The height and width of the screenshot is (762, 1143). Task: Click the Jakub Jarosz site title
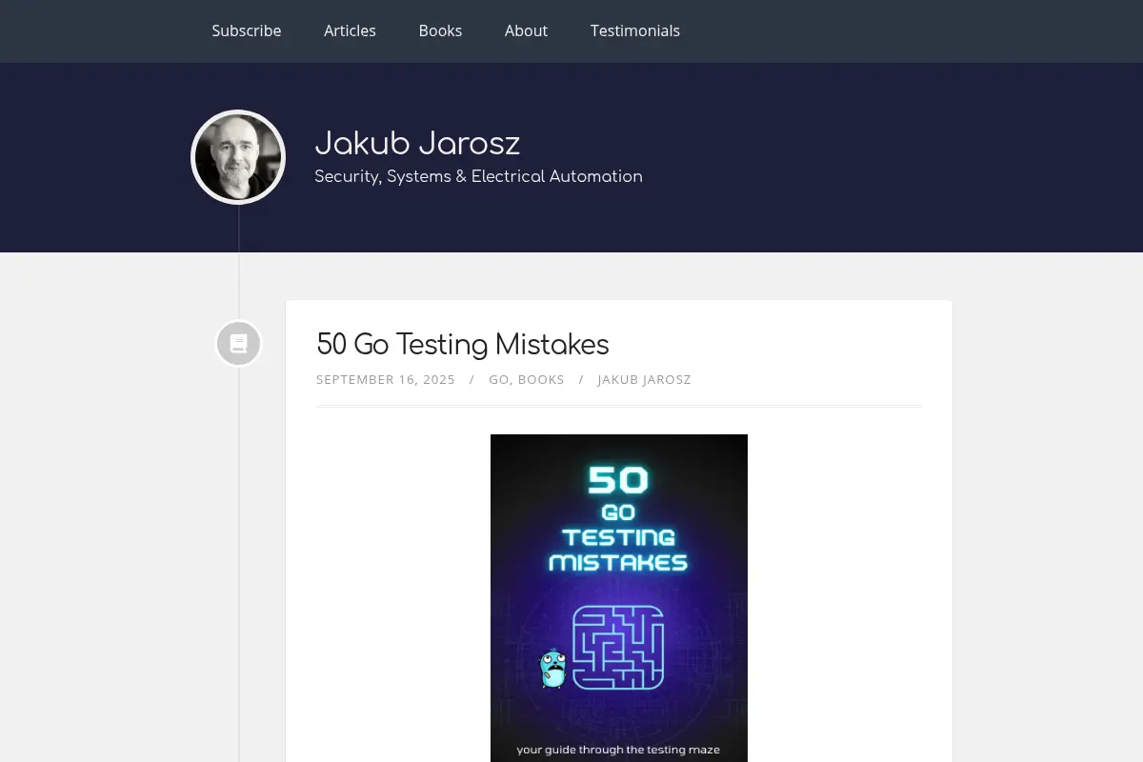tap(417, 143)
